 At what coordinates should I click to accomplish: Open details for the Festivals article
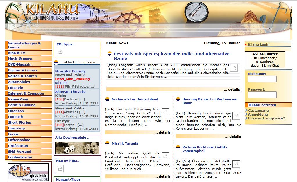(x=232, y=89)
